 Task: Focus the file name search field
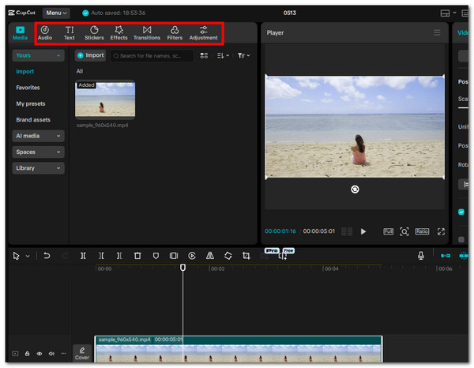152,55
